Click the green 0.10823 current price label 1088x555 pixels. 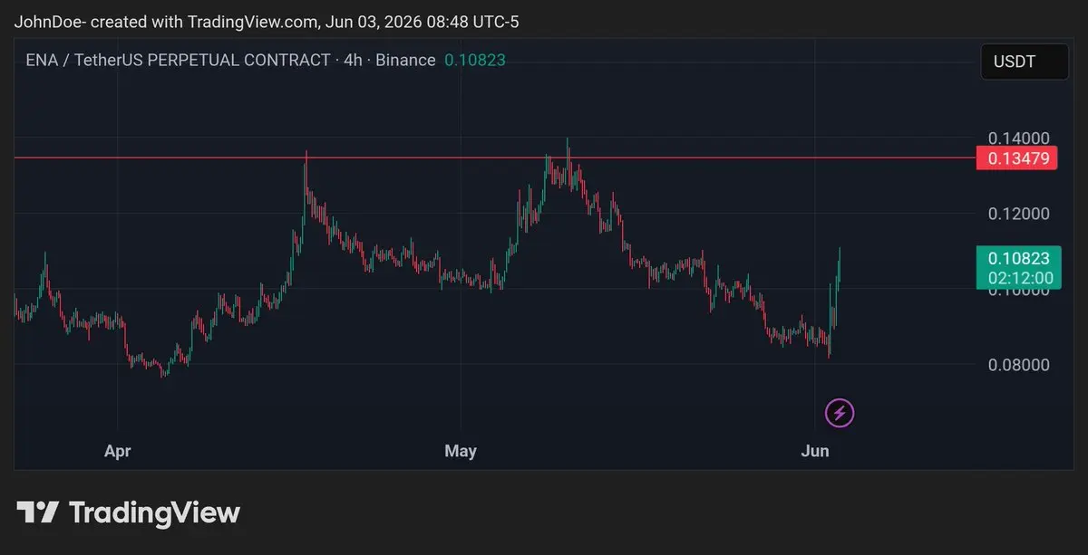1020,259
